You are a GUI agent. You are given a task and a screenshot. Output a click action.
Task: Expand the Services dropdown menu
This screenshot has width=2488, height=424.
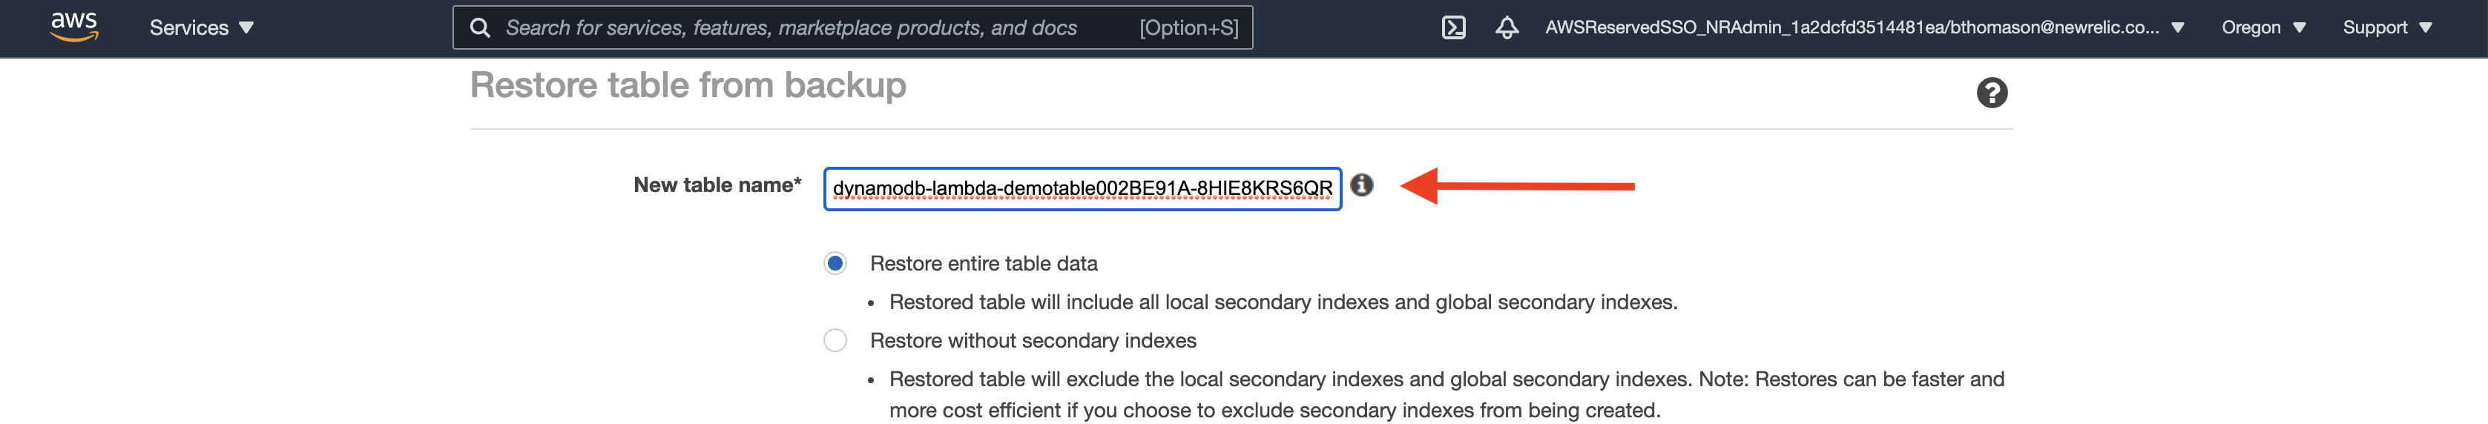tap(201, 28)
